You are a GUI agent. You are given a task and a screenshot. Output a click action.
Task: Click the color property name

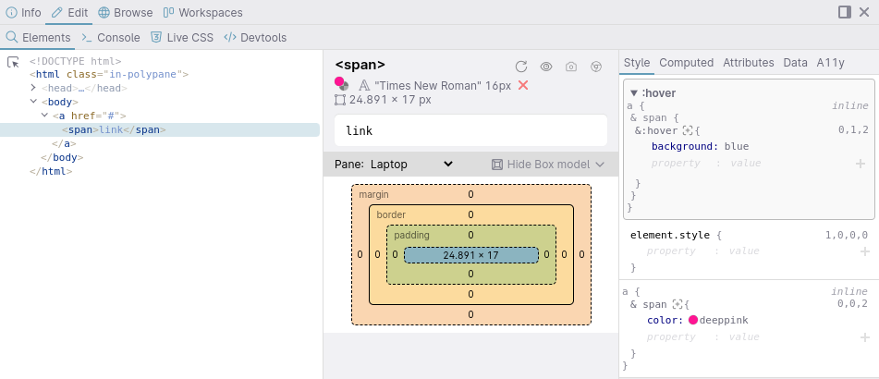pos(665,320)
